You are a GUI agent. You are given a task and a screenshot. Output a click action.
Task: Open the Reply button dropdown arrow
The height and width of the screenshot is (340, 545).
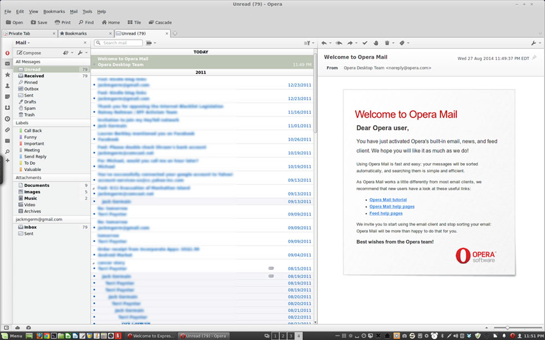(x=330, y=43)
